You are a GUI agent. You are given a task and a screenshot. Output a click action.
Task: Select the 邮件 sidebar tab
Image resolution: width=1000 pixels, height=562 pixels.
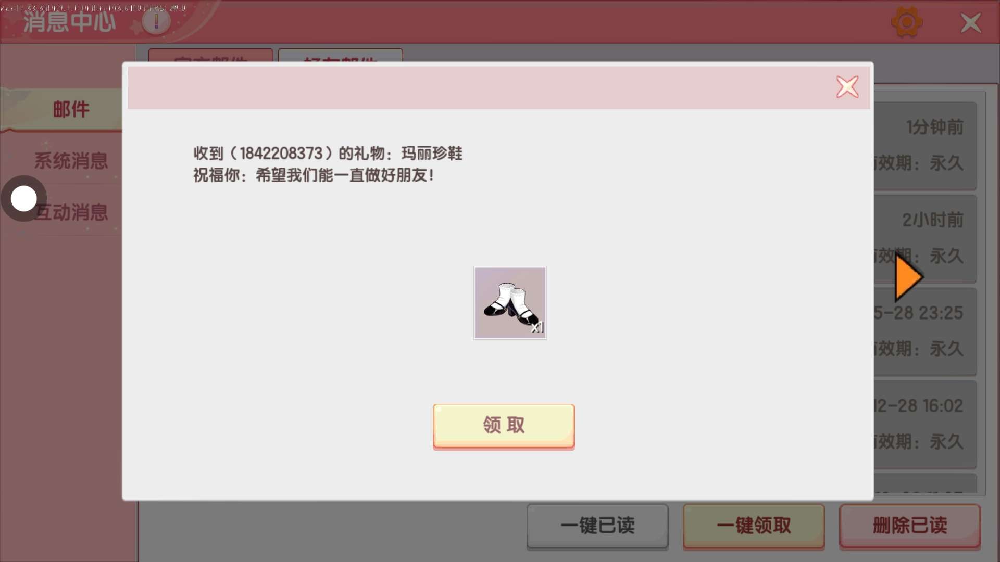click(71, 109)
